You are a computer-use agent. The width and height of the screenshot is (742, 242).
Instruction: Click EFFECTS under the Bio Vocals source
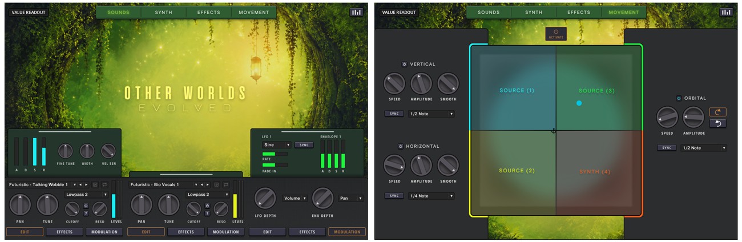185,232
